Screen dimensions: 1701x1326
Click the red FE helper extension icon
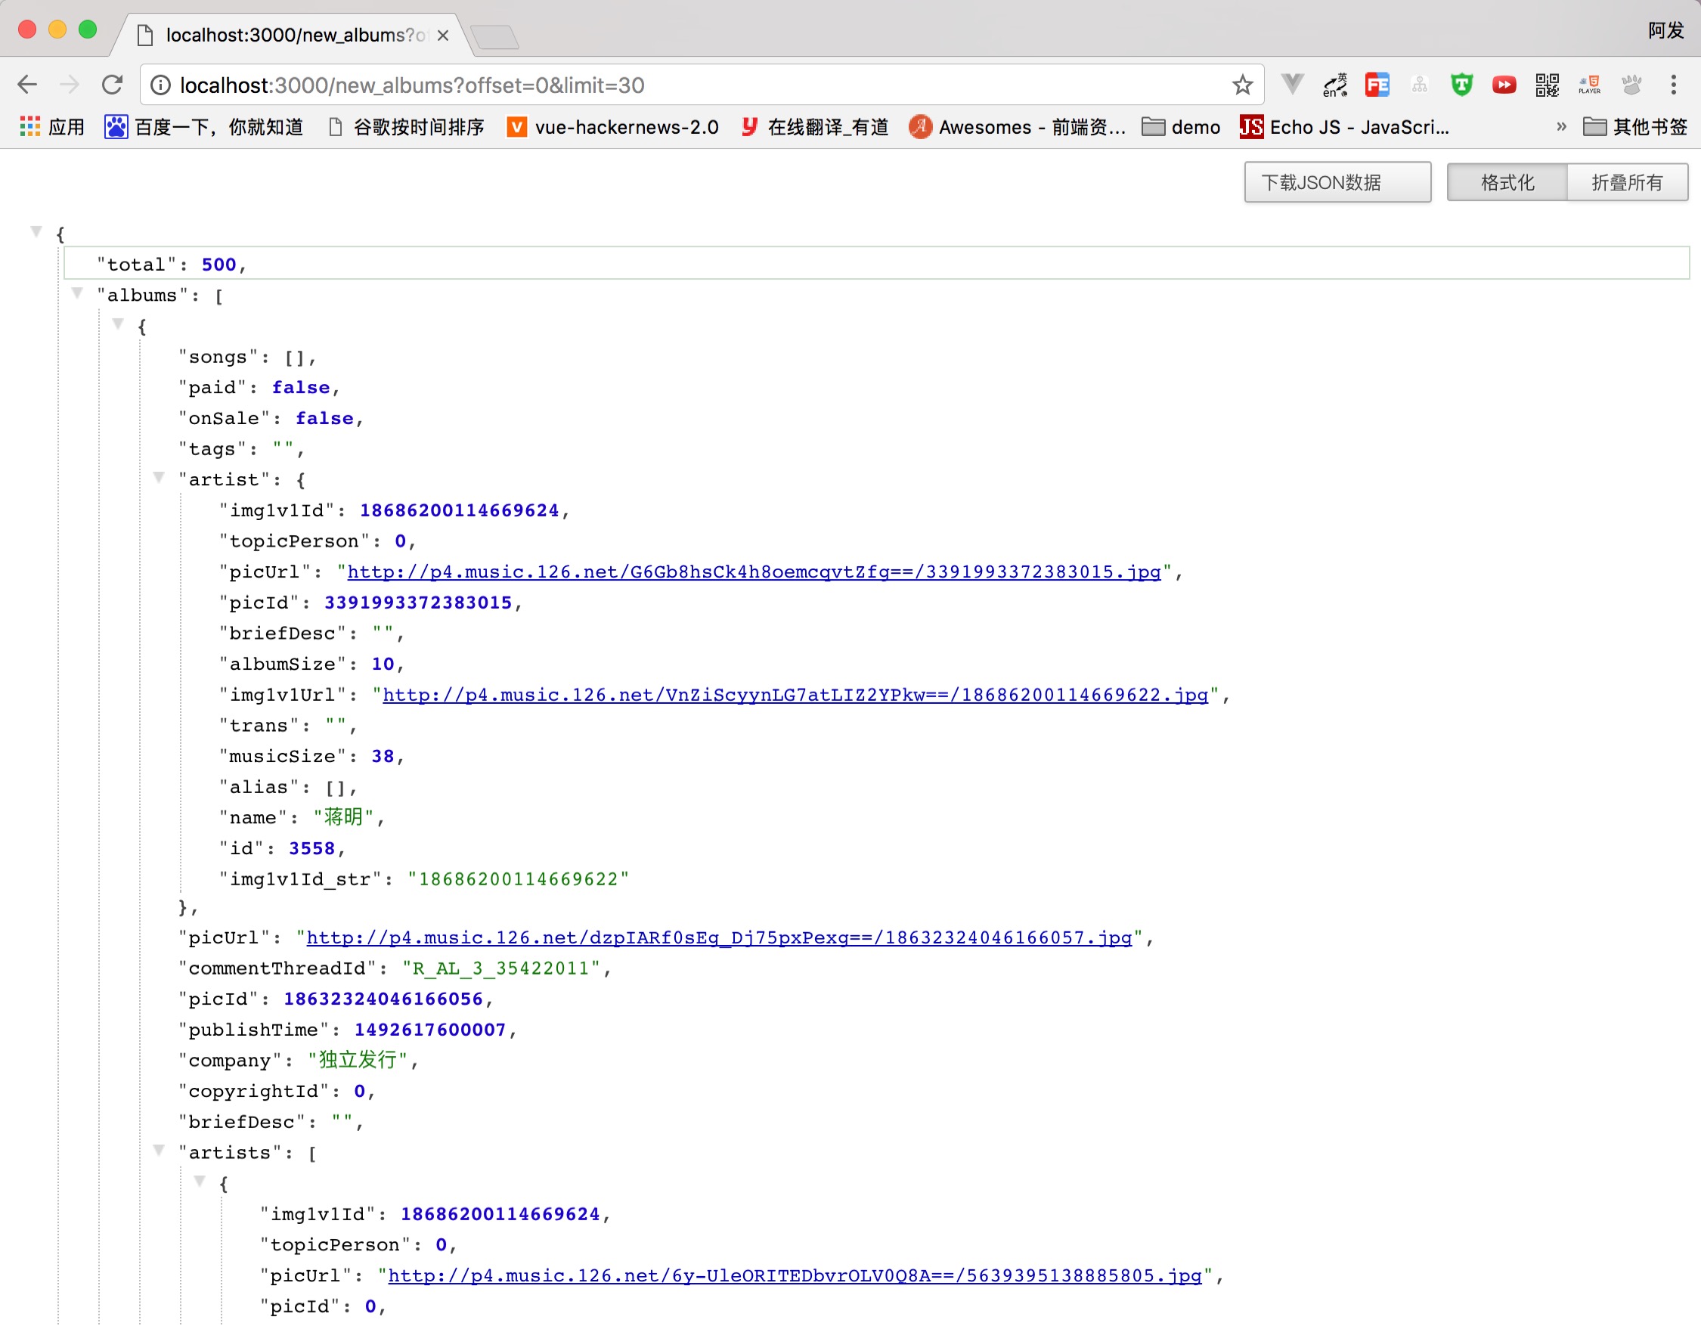coord(1377,85)
